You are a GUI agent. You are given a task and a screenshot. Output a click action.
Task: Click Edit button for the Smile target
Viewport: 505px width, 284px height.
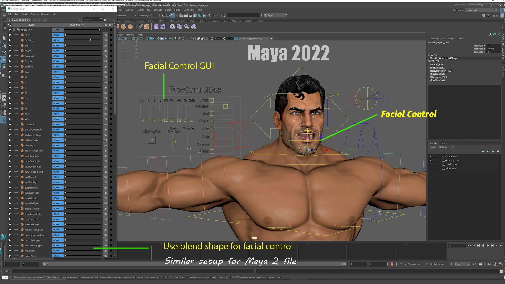(105, 35)
